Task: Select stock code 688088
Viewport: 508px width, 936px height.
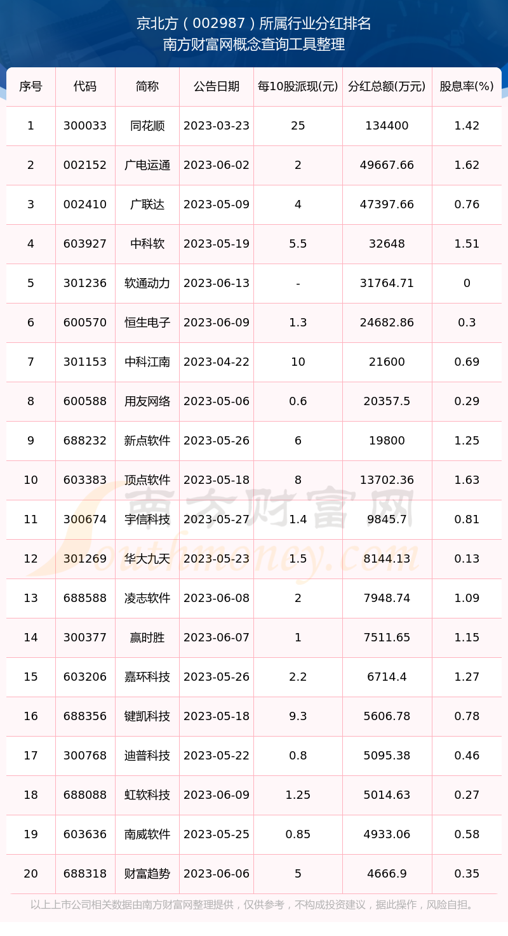Action: (85, 795)
